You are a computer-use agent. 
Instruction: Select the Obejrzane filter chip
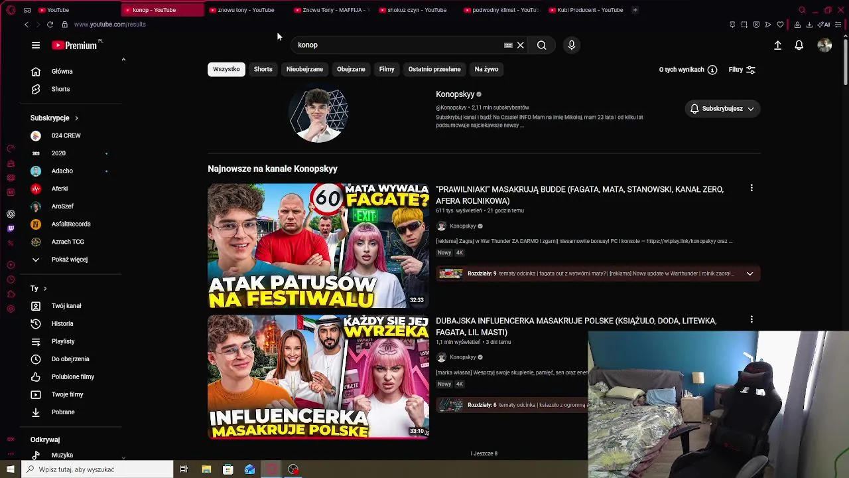tap(351, 69)
